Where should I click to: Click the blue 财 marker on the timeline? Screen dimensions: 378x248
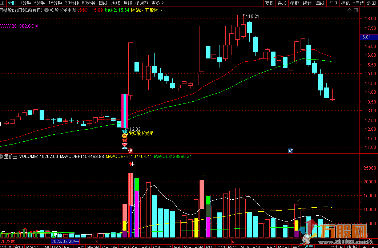tap(290, 150)
